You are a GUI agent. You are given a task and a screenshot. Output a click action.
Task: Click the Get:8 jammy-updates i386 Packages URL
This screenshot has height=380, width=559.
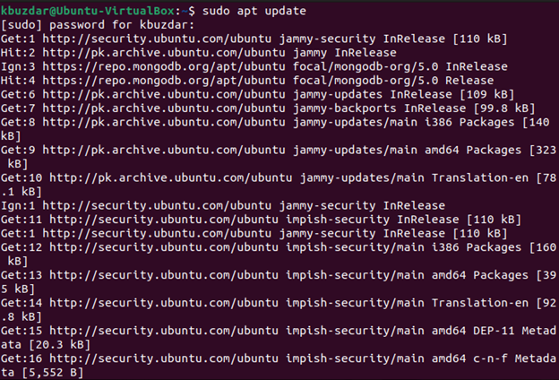(x=164, y=123)
